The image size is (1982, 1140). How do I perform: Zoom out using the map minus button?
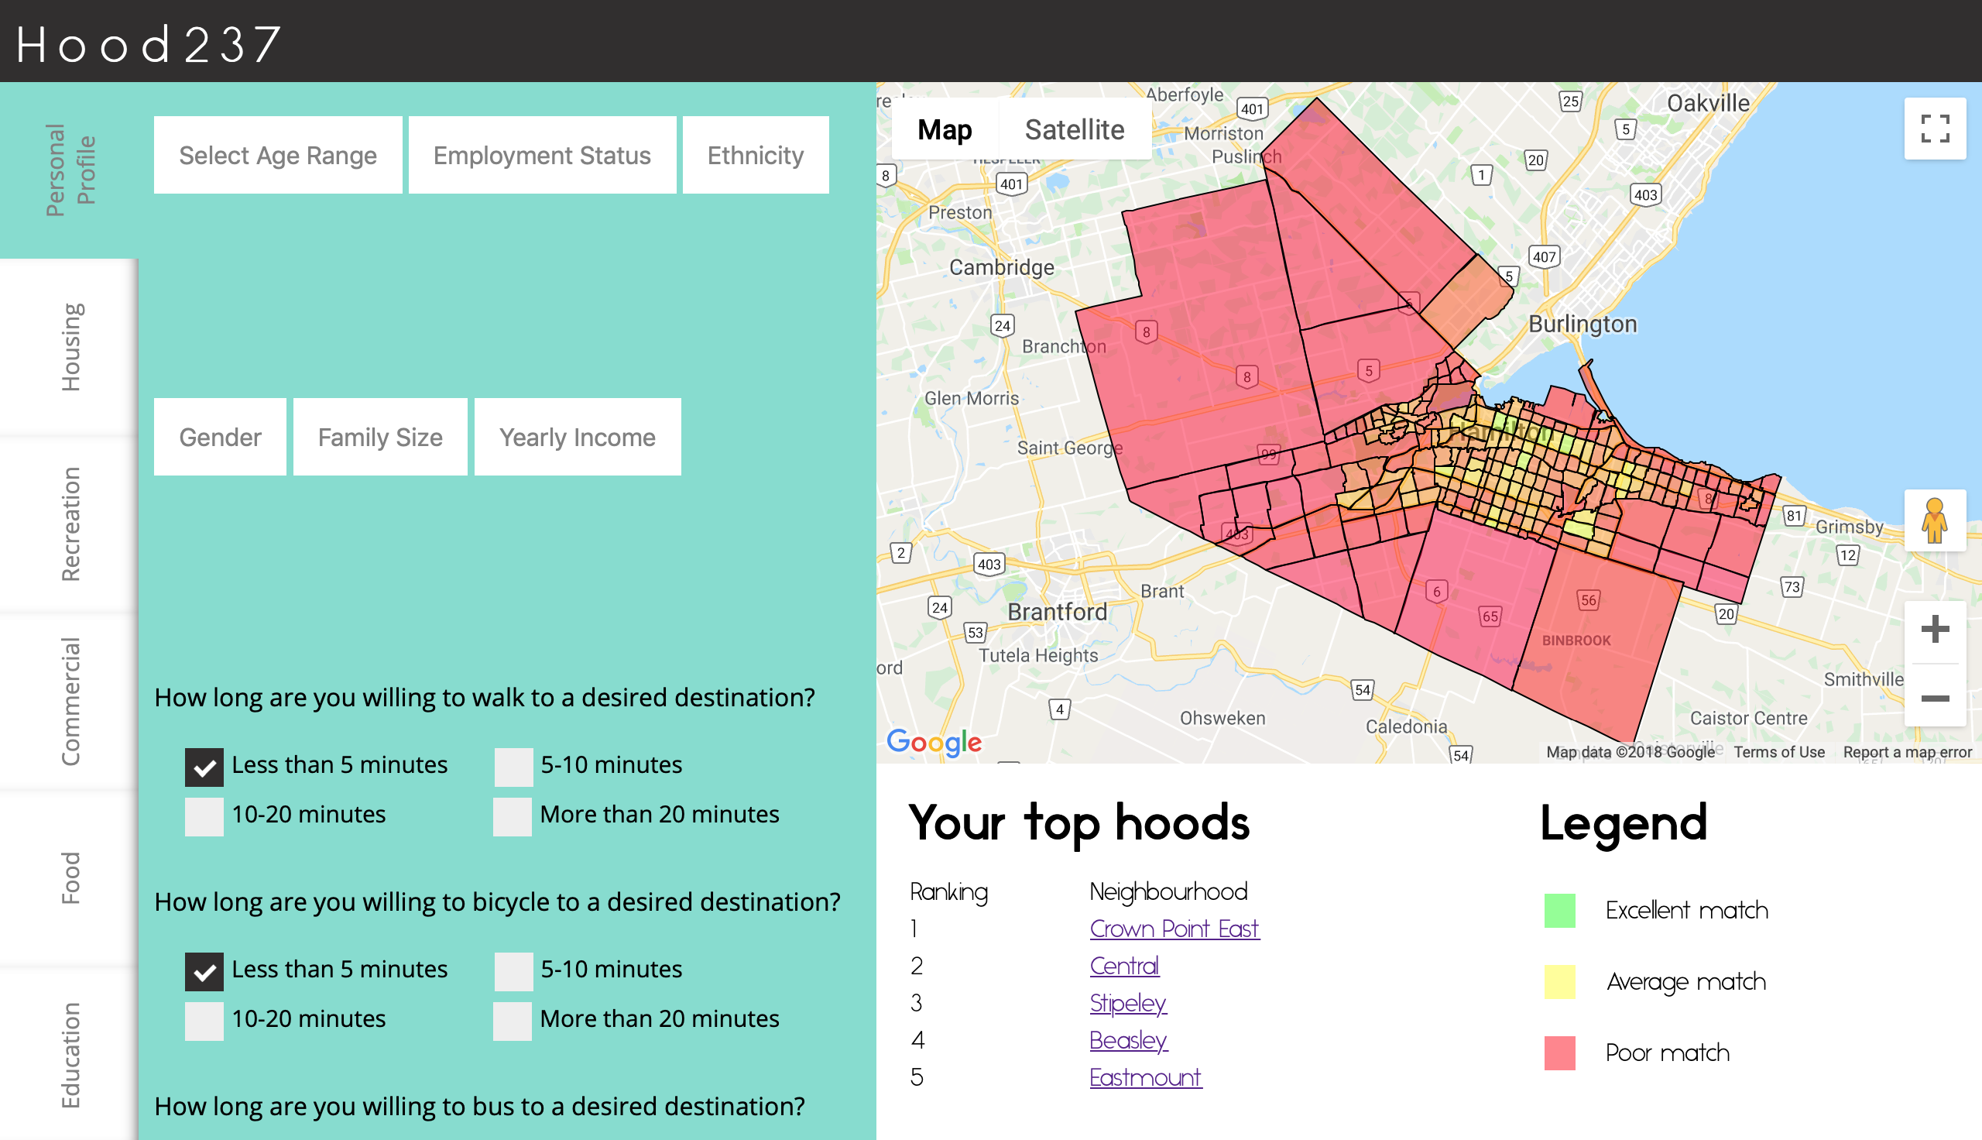[x=1934, y=699]
